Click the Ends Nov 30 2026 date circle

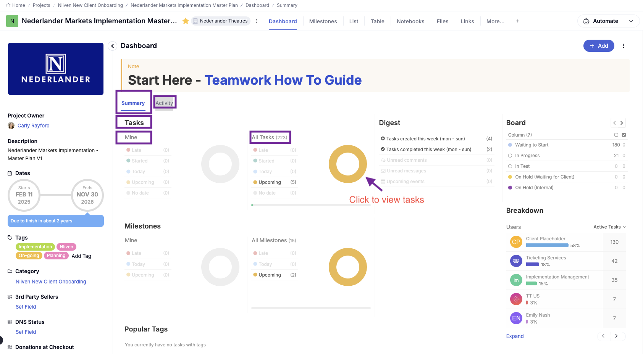point(87,195)
